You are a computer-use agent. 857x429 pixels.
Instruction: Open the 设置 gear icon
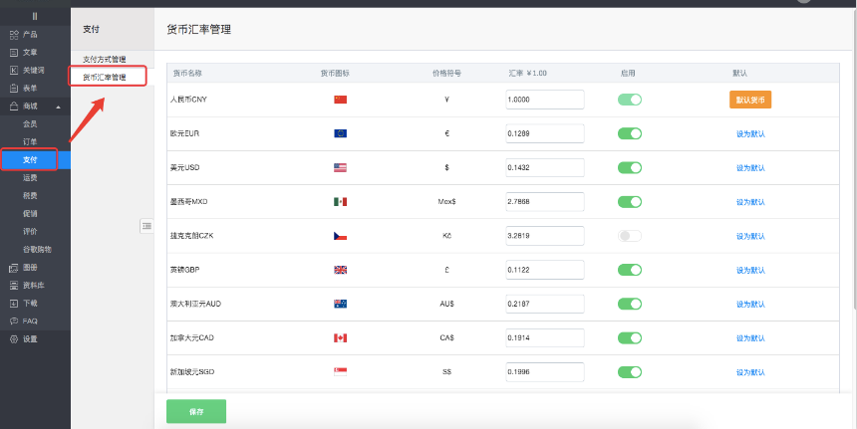14,338
